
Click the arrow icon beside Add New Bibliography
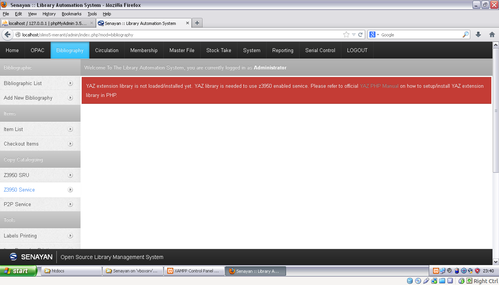(x=70, y=98)
